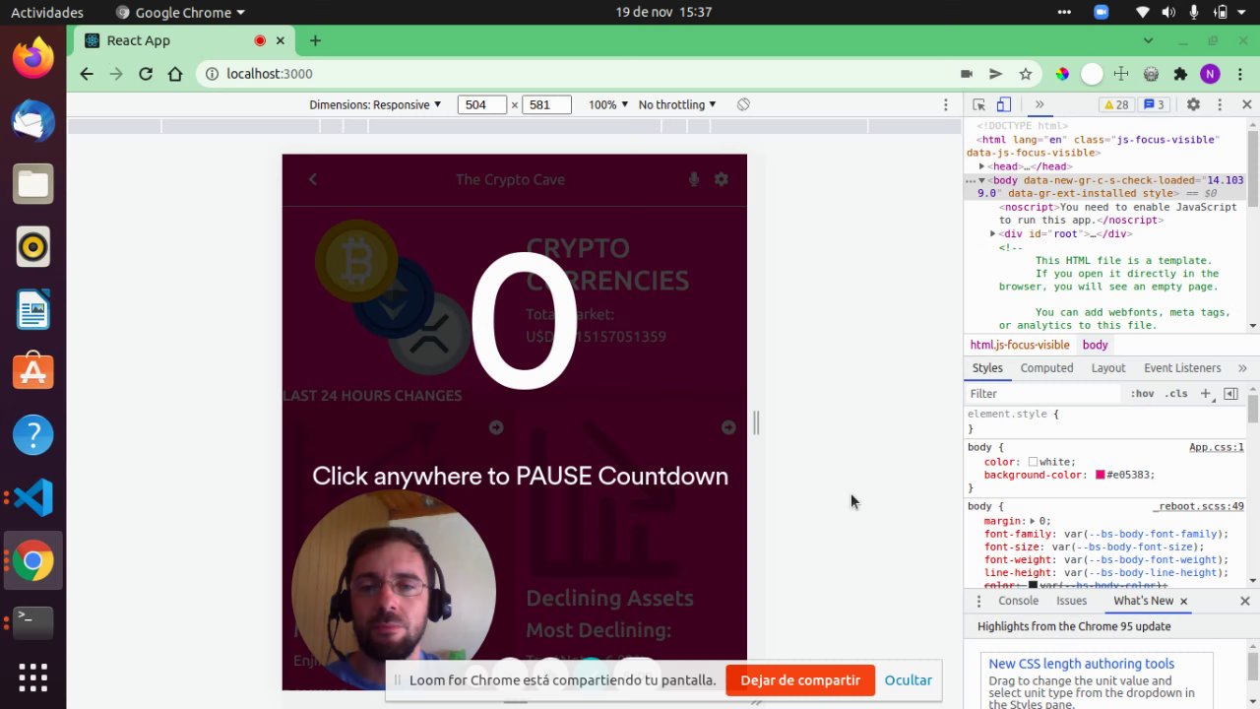Switch to the Layout tab
Image resolution: width=1260 pixels, height=709 pixels.
(1107, 368)
